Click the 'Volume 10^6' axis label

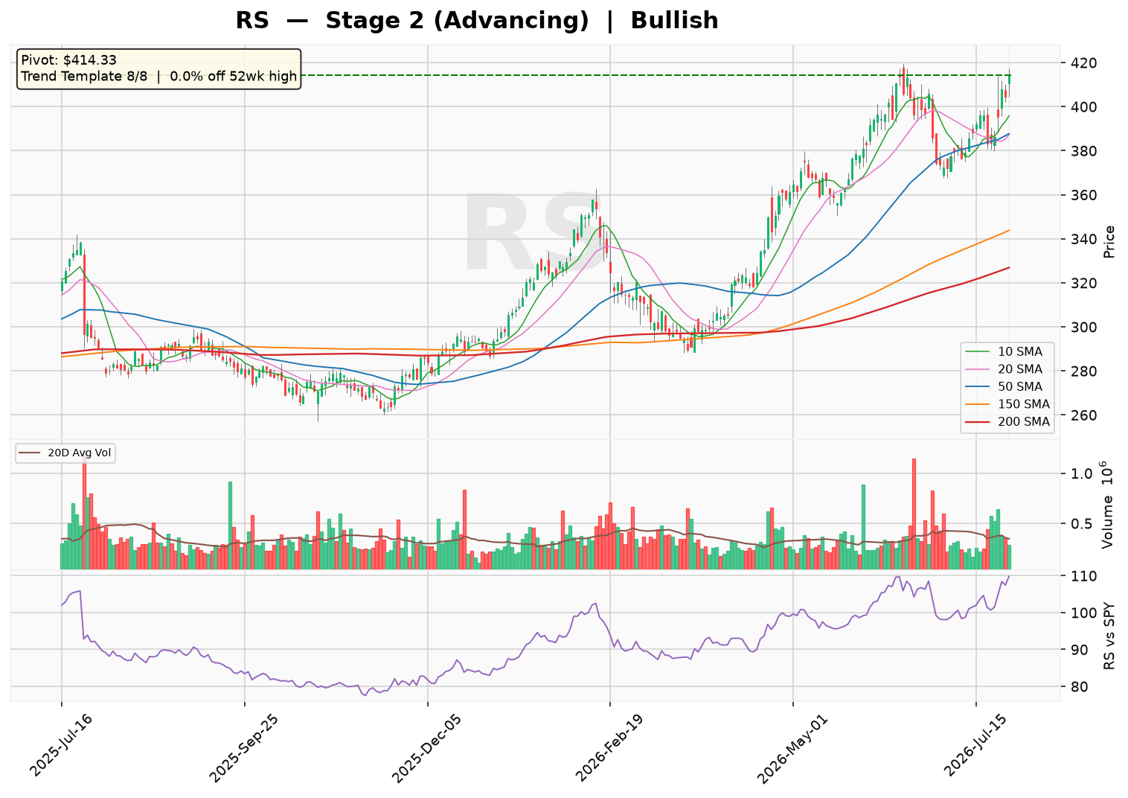[x=1108, y=505]
